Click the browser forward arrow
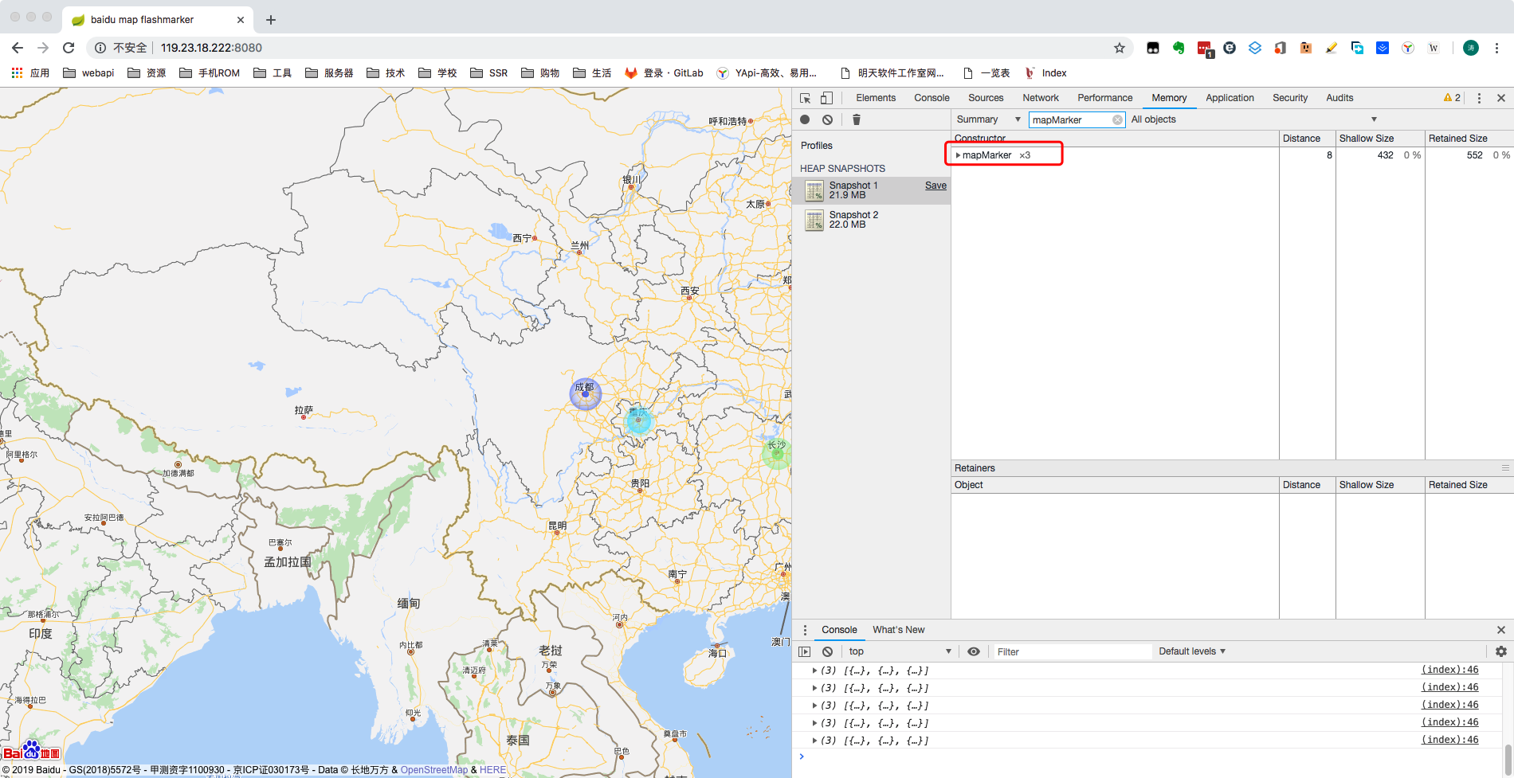The image size is (1514, 778). click(x=43, y=48)
